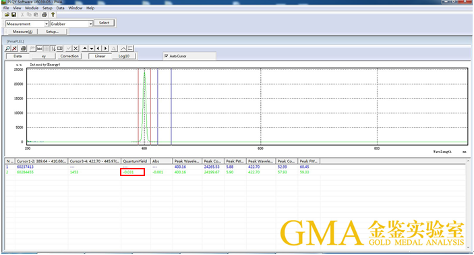
Task: Open the Module menu
Action: [x=32, y=8]
